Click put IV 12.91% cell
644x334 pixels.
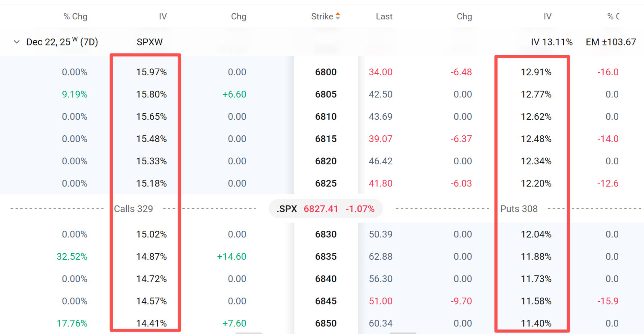[x=536, y=72]
